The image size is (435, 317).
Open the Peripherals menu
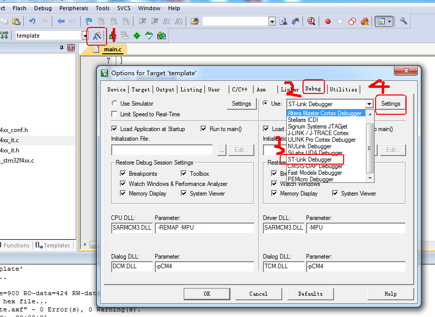pos(74,8)
